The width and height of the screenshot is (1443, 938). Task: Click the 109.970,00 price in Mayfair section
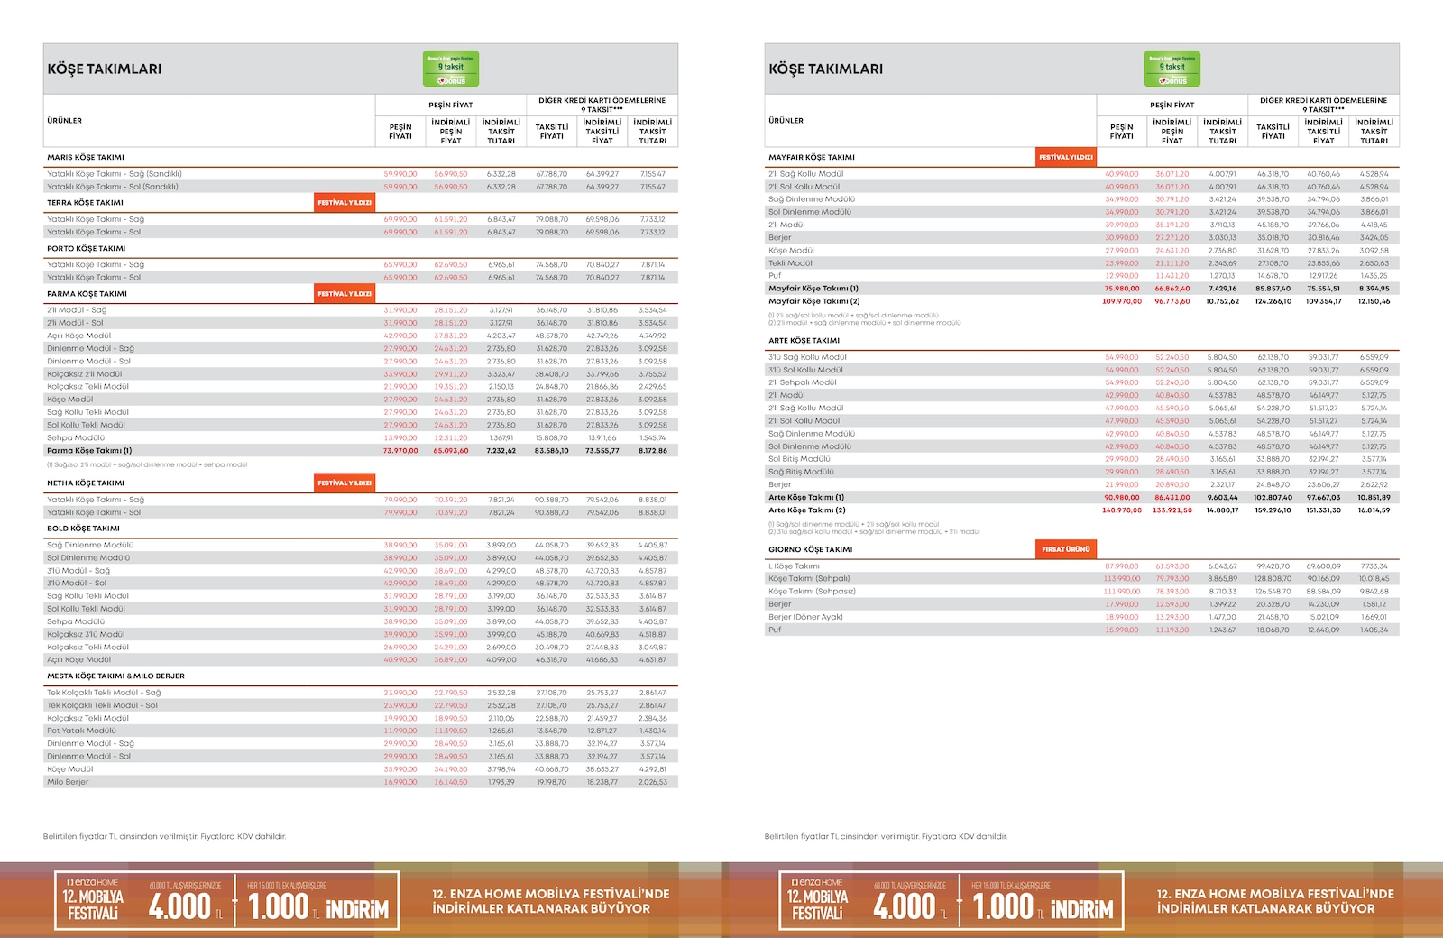click(x=1122, y=301)
